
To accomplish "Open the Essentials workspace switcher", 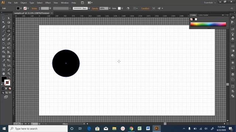I will tap(210, 3).
